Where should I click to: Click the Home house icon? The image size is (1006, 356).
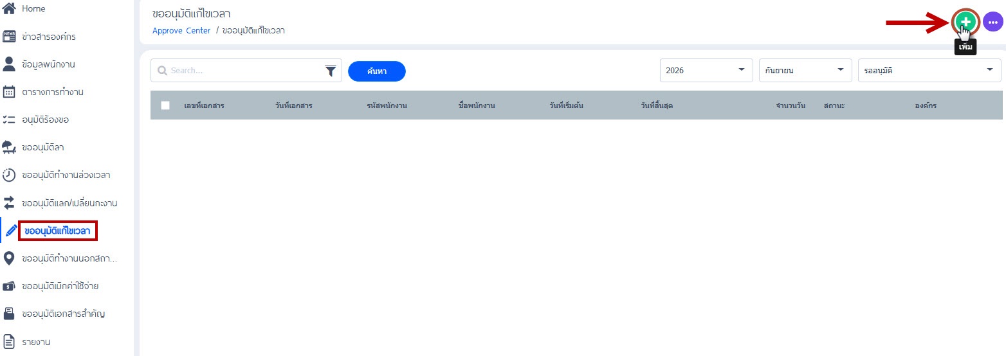[9, 9]
